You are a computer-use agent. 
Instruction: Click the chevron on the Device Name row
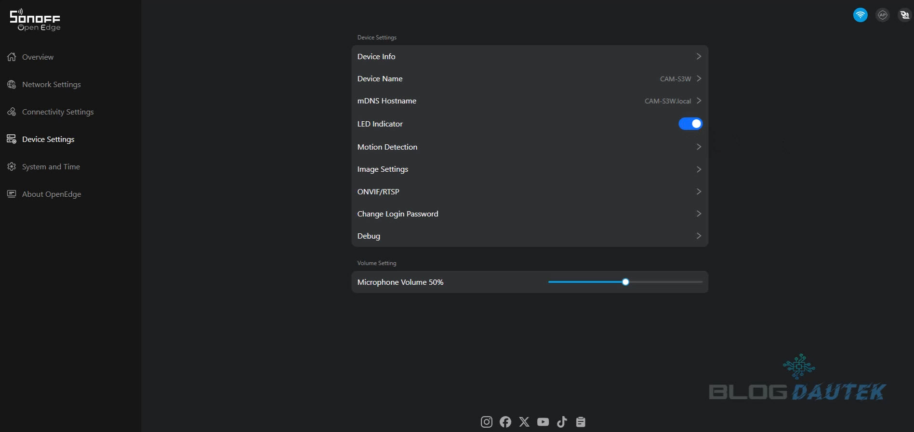tap(699, 78)
